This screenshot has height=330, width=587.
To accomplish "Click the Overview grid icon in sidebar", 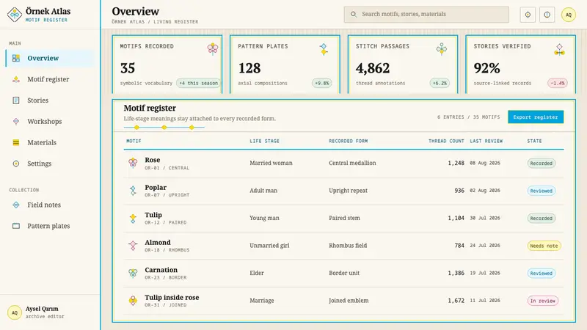I will 16,59.
